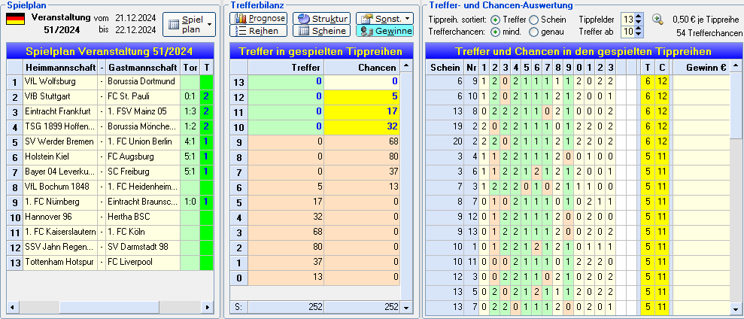Click the Tippfelder input field
The height and width of the screenshot is (319, 744).
(x=628, y=20)
